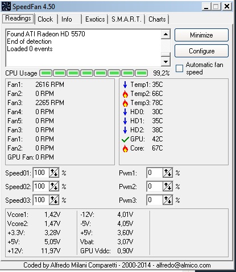Click the flame icon next to Temp3
This screenshot has height=272, width=236.
(x=125, y=103)
